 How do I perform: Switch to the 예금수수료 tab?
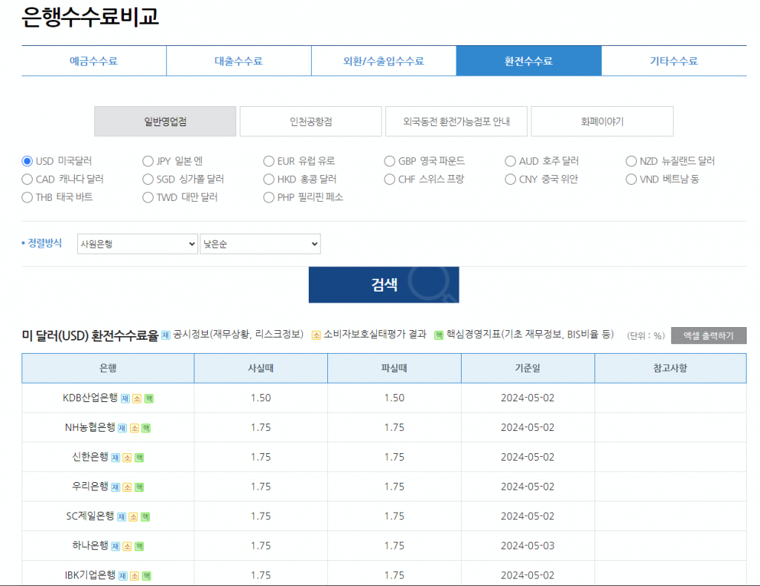click(x=94, y=61)
